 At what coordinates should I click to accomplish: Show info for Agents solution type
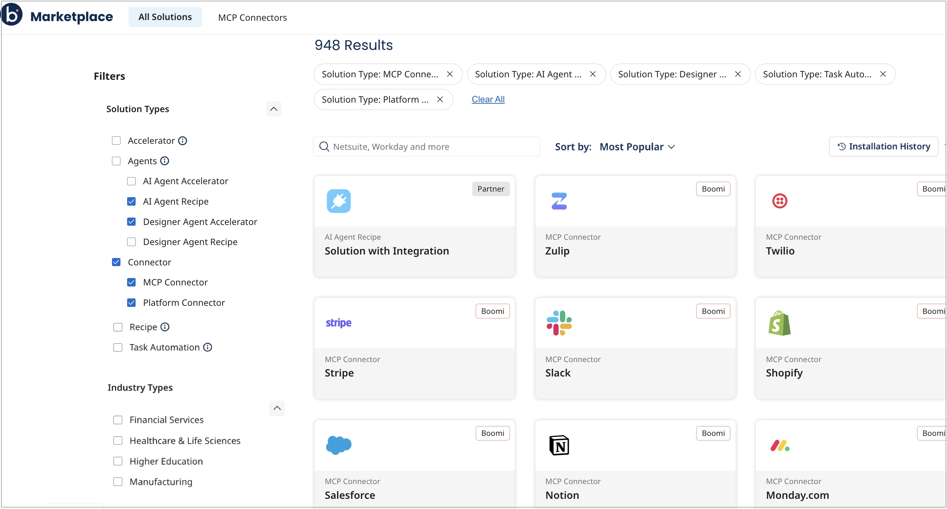165,161
